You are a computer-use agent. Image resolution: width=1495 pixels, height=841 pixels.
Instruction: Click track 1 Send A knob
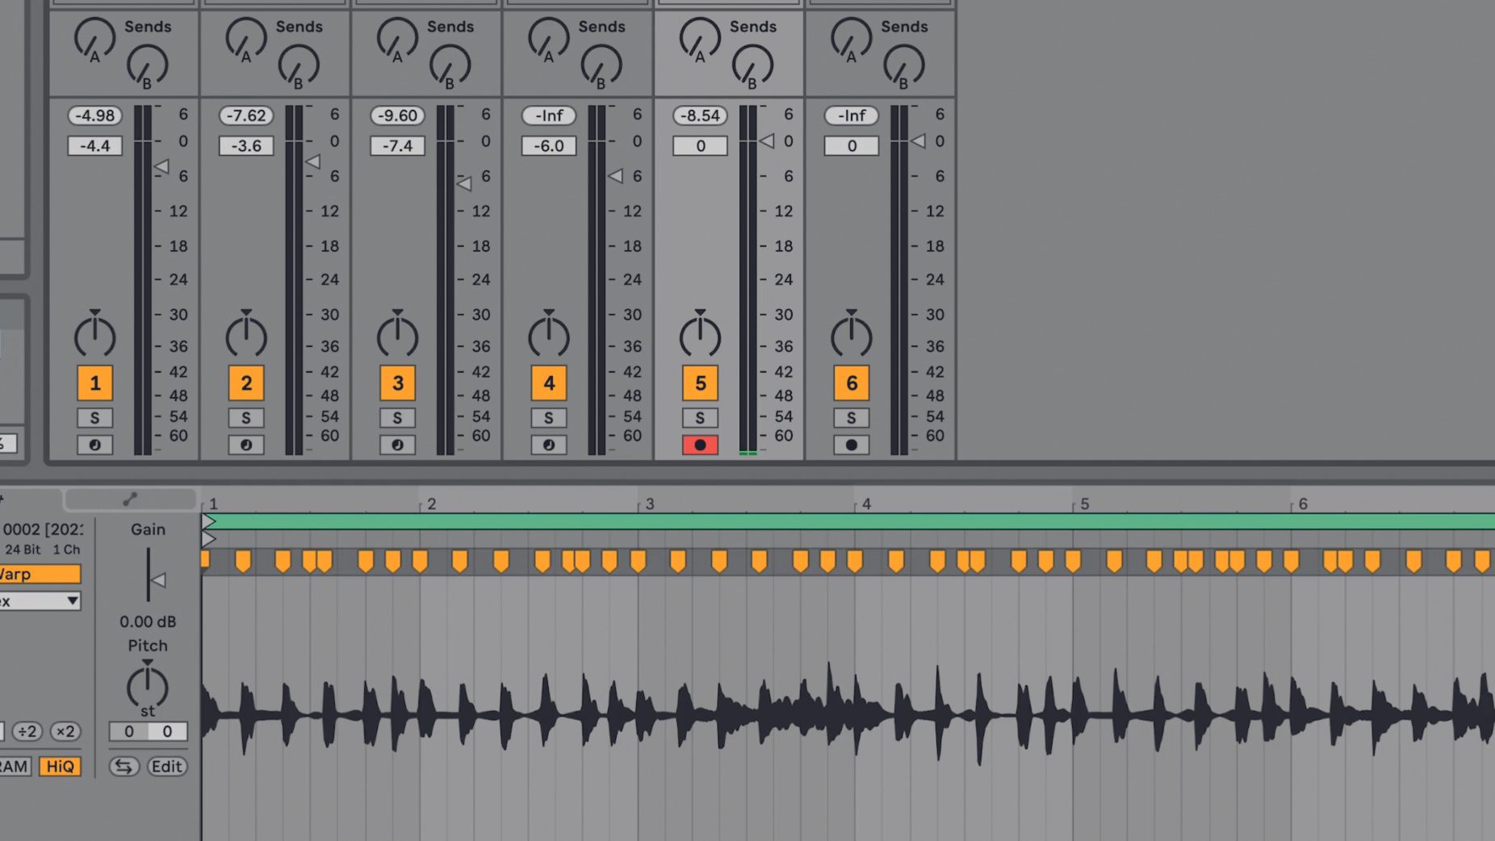click(94, 39)
